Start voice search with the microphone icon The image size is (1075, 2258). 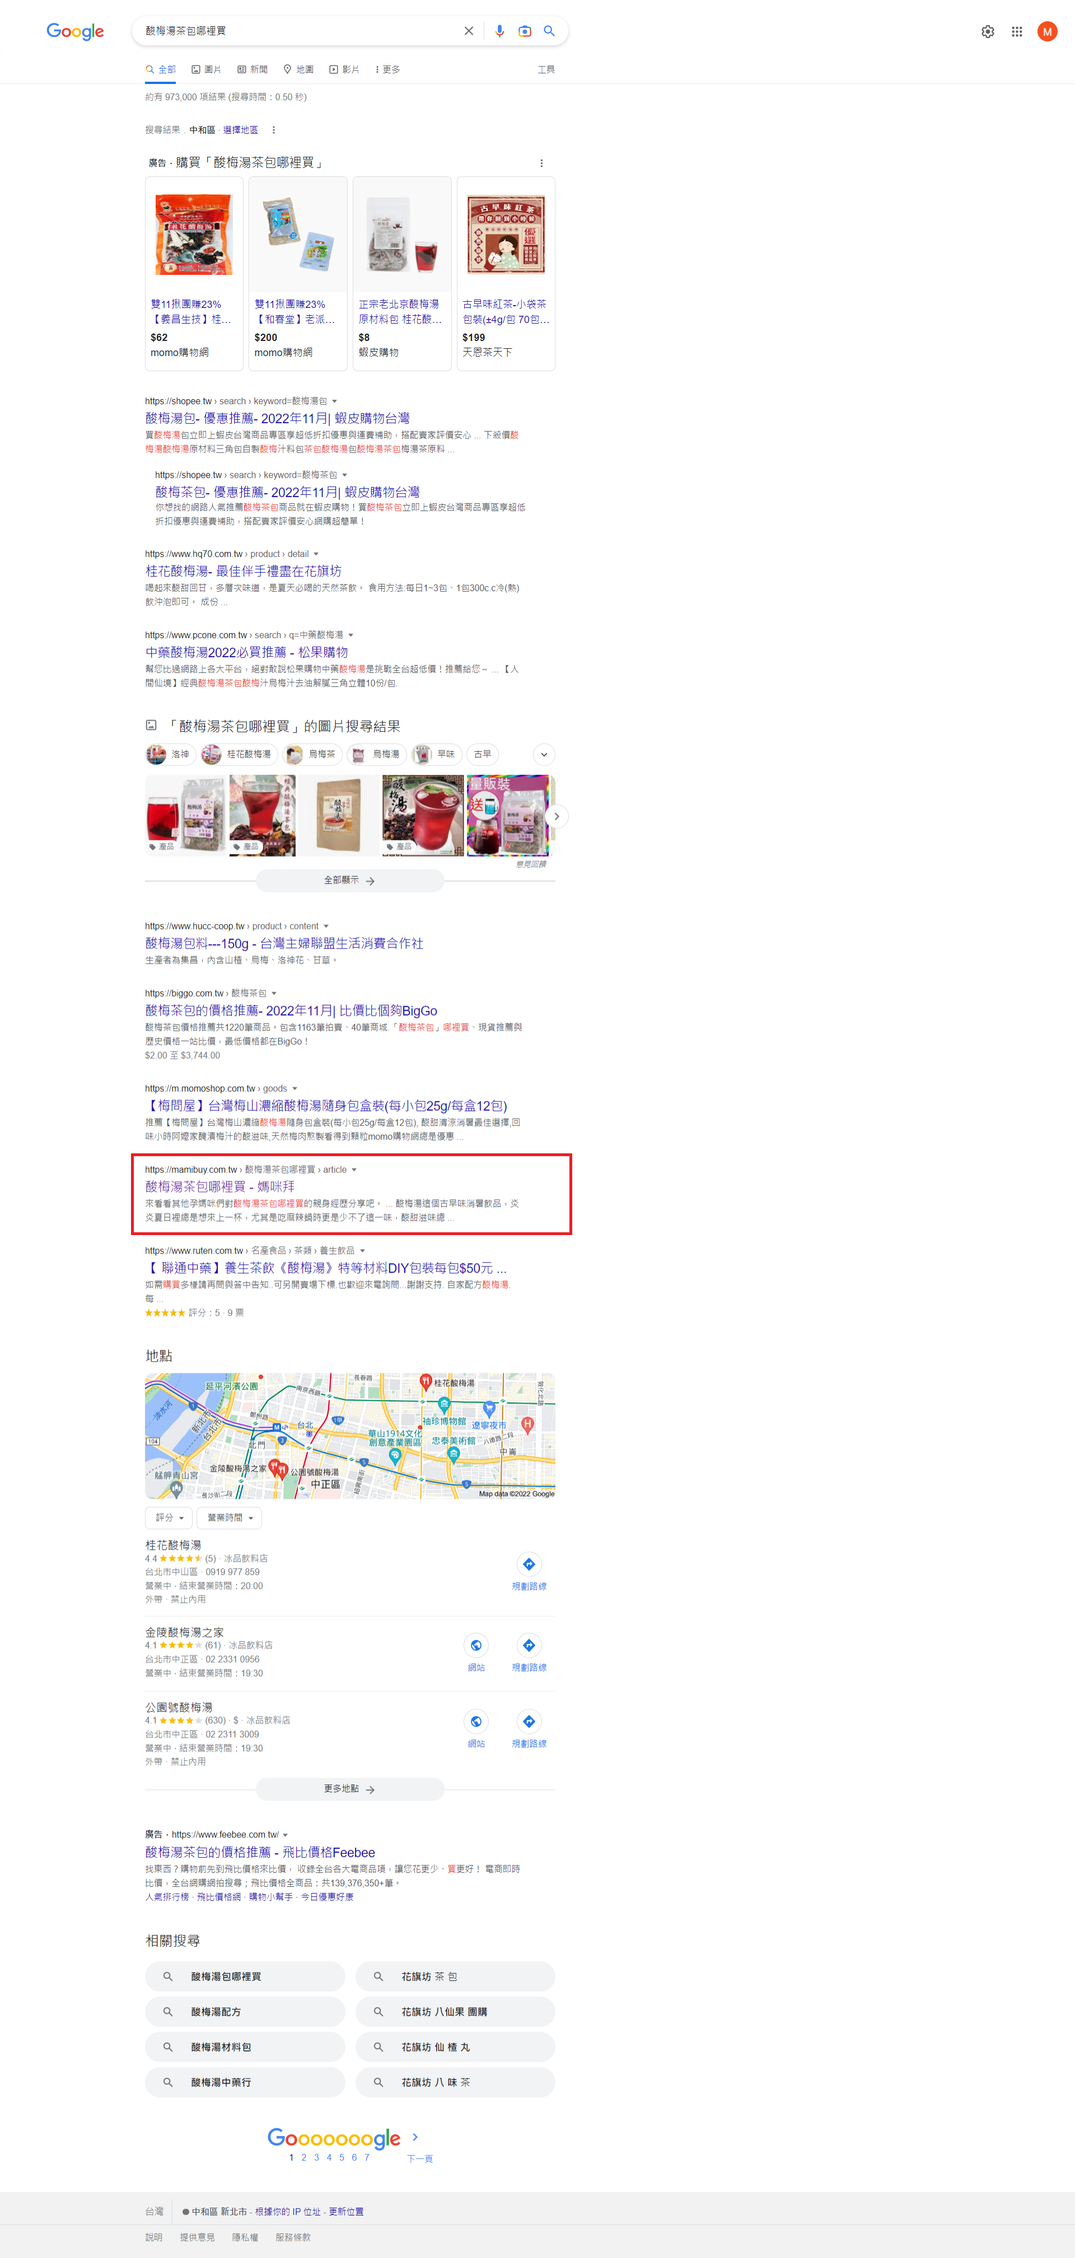point(500,31)
